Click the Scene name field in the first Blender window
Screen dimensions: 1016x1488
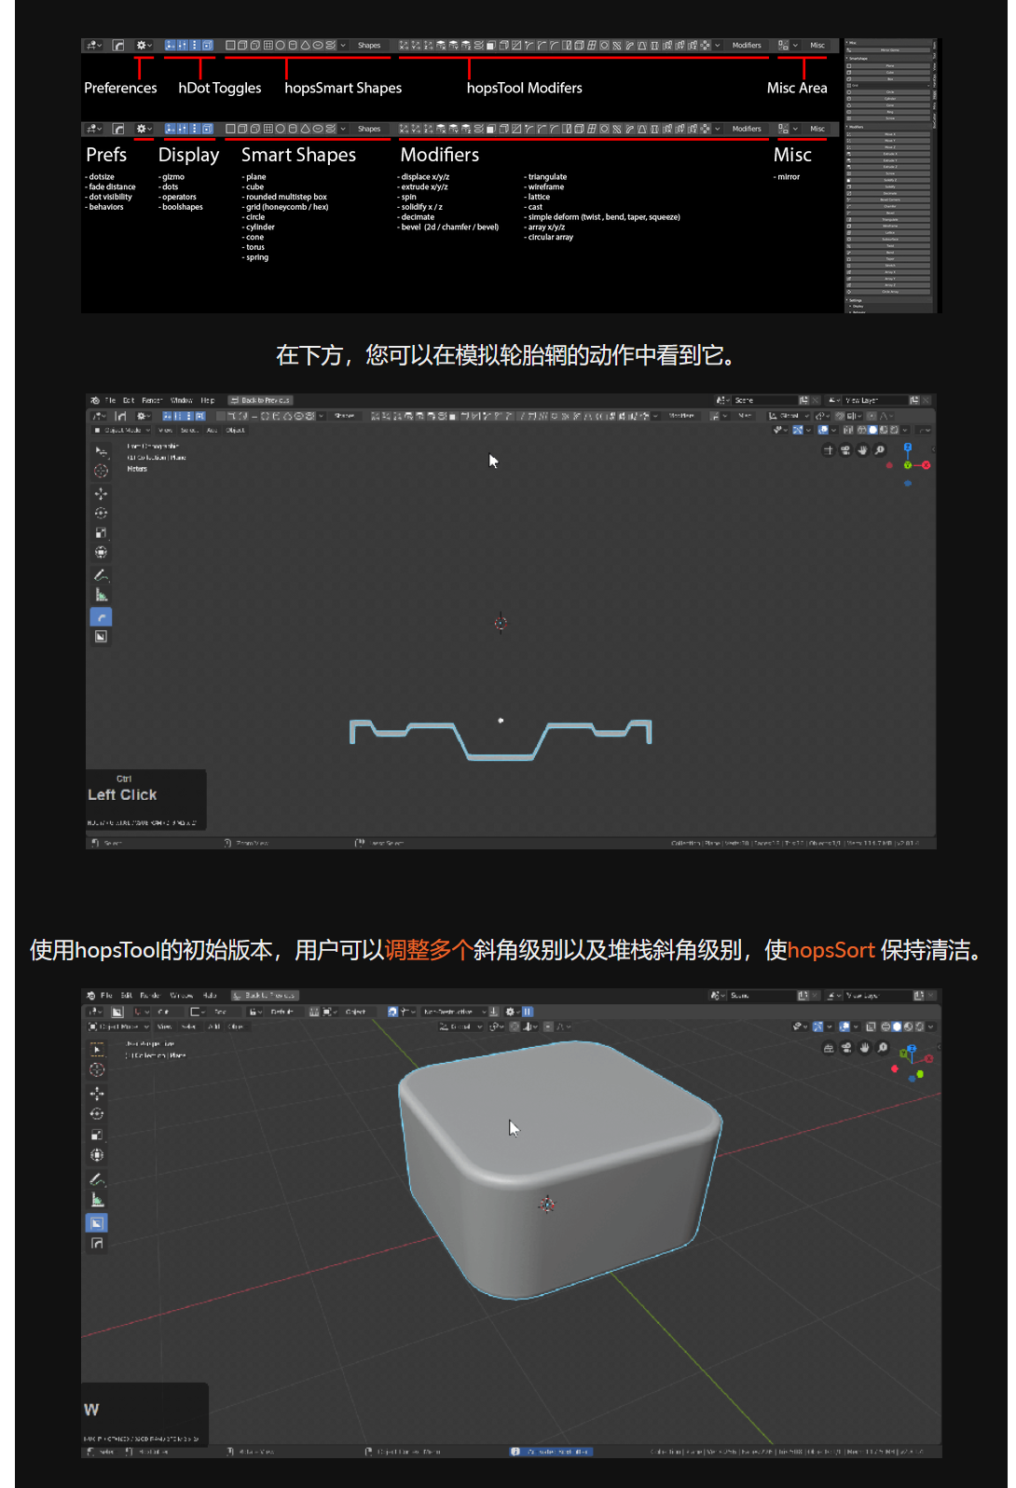click(762, 400)
